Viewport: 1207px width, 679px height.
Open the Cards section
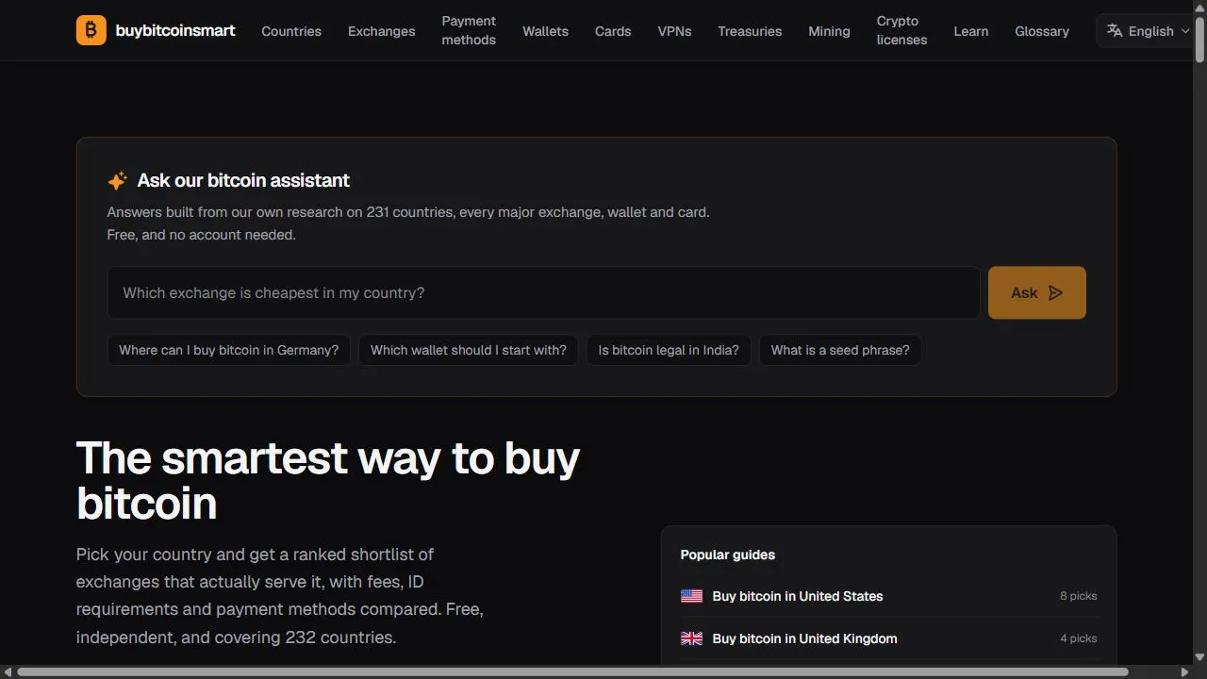[613, 31]
